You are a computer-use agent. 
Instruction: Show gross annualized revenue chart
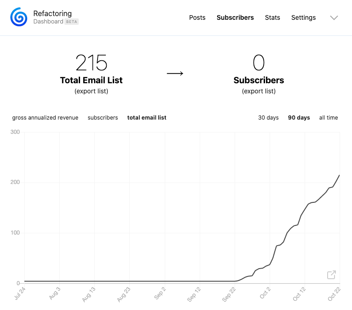(x=45, y=118)
